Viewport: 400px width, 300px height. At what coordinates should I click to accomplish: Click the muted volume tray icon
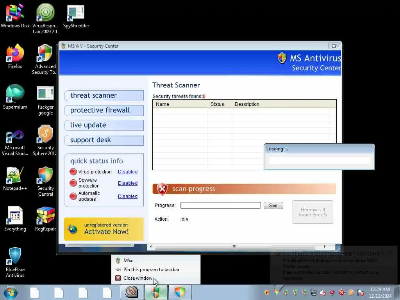[x=323, y=293]
